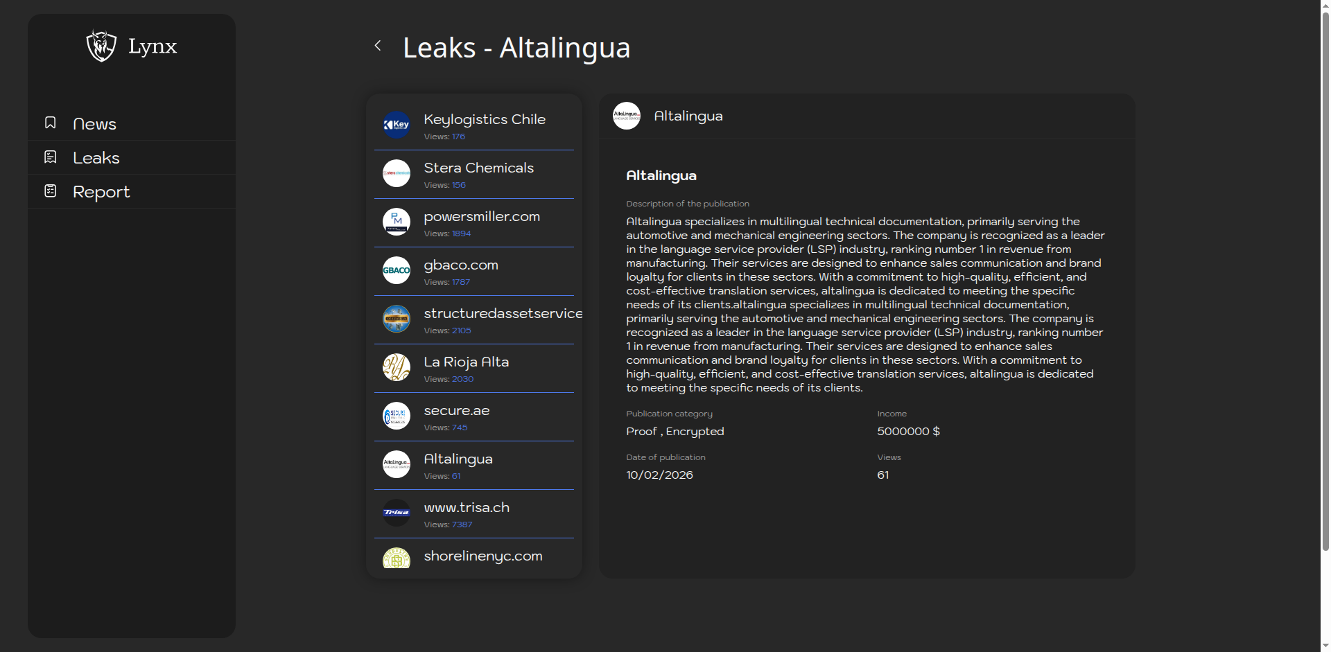Viewport: 1331px width, 652px height.
Task: Select the shorelinenyc.com entry
Action: [x=482, y=556]
